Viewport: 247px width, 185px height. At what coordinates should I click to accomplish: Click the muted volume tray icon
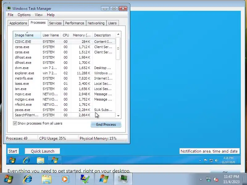point(216,179)
